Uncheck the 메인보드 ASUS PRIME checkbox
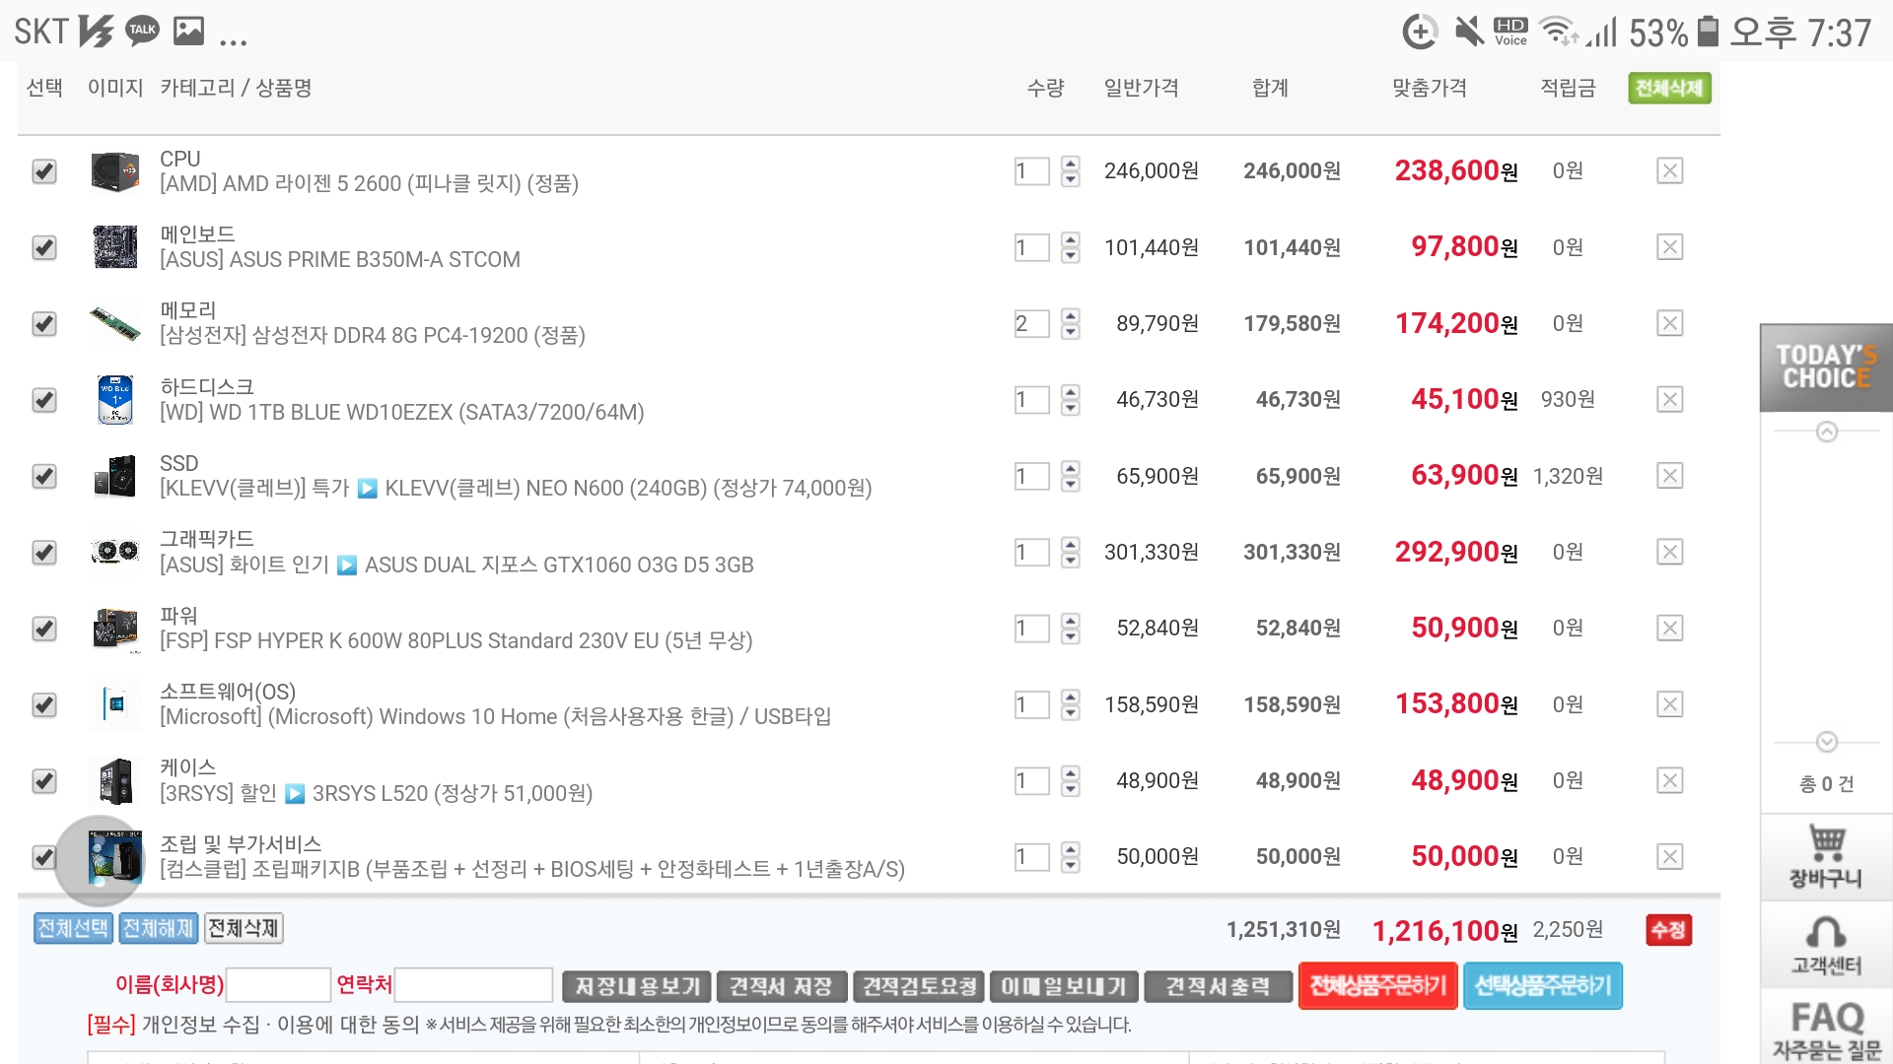 tap(44, 247)
